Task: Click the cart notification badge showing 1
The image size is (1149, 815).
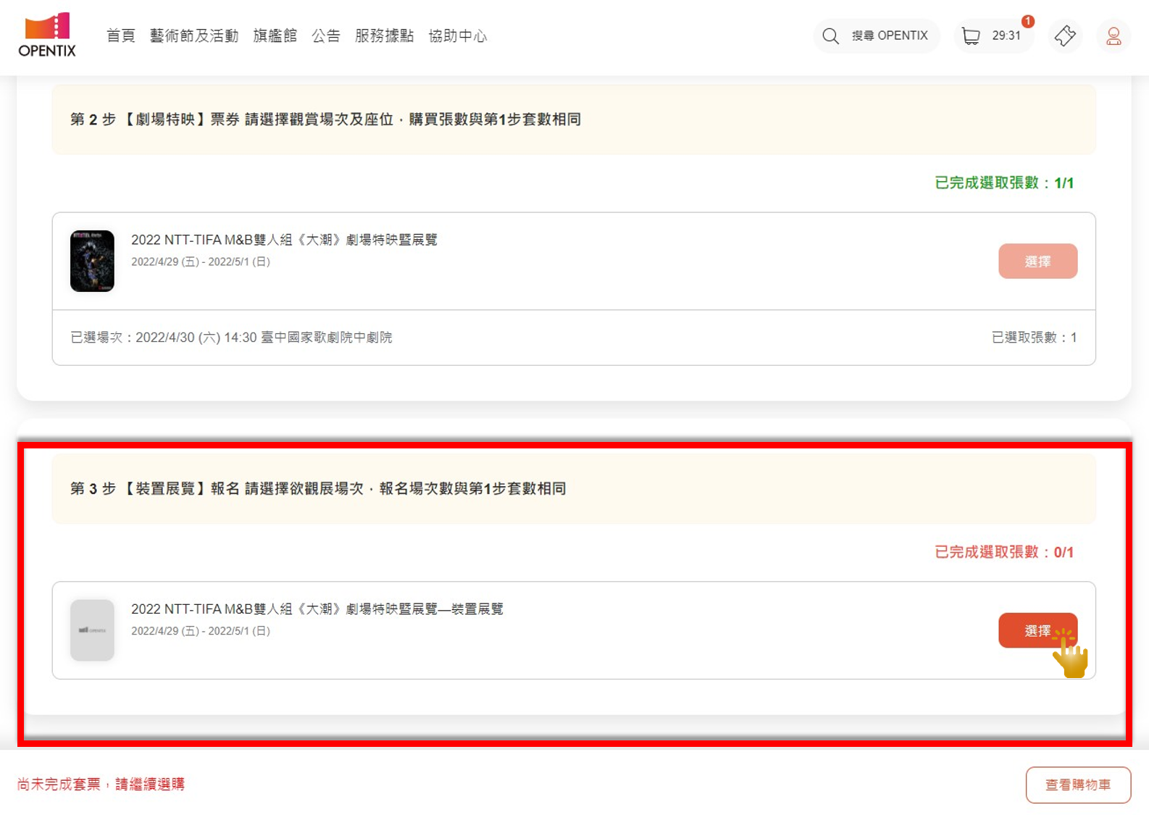Action: click(1027, 21)
